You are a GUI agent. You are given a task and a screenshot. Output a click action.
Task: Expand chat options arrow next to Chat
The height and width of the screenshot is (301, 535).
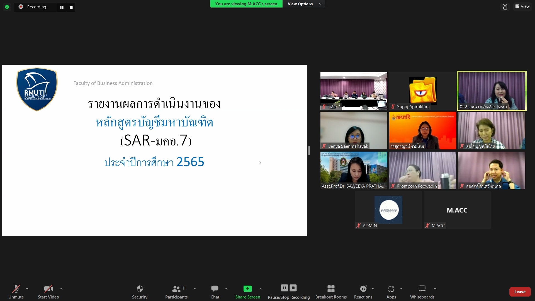[x=226, y=289]
